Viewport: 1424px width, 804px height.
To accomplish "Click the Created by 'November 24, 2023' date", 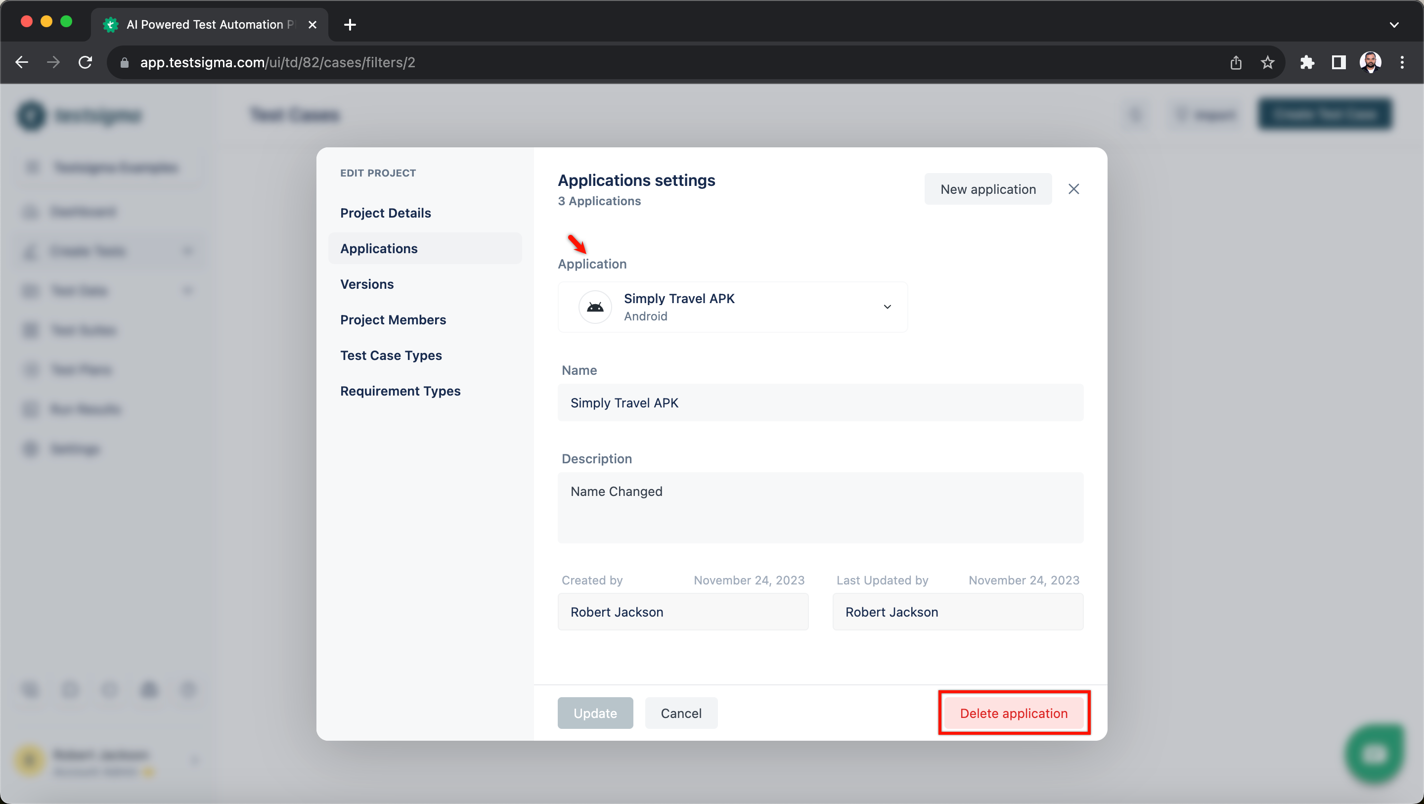I will pyautogui.click(x=749, y=580).
